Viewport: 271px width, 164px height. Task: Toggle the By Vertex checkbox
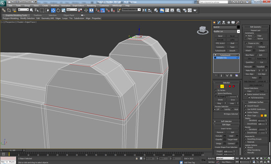216,90
